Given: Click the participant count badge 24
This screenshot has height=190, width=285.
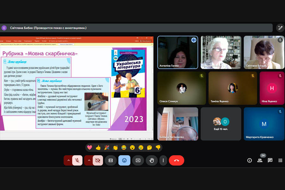Looking at the screenshot, I should click(263, 155).
